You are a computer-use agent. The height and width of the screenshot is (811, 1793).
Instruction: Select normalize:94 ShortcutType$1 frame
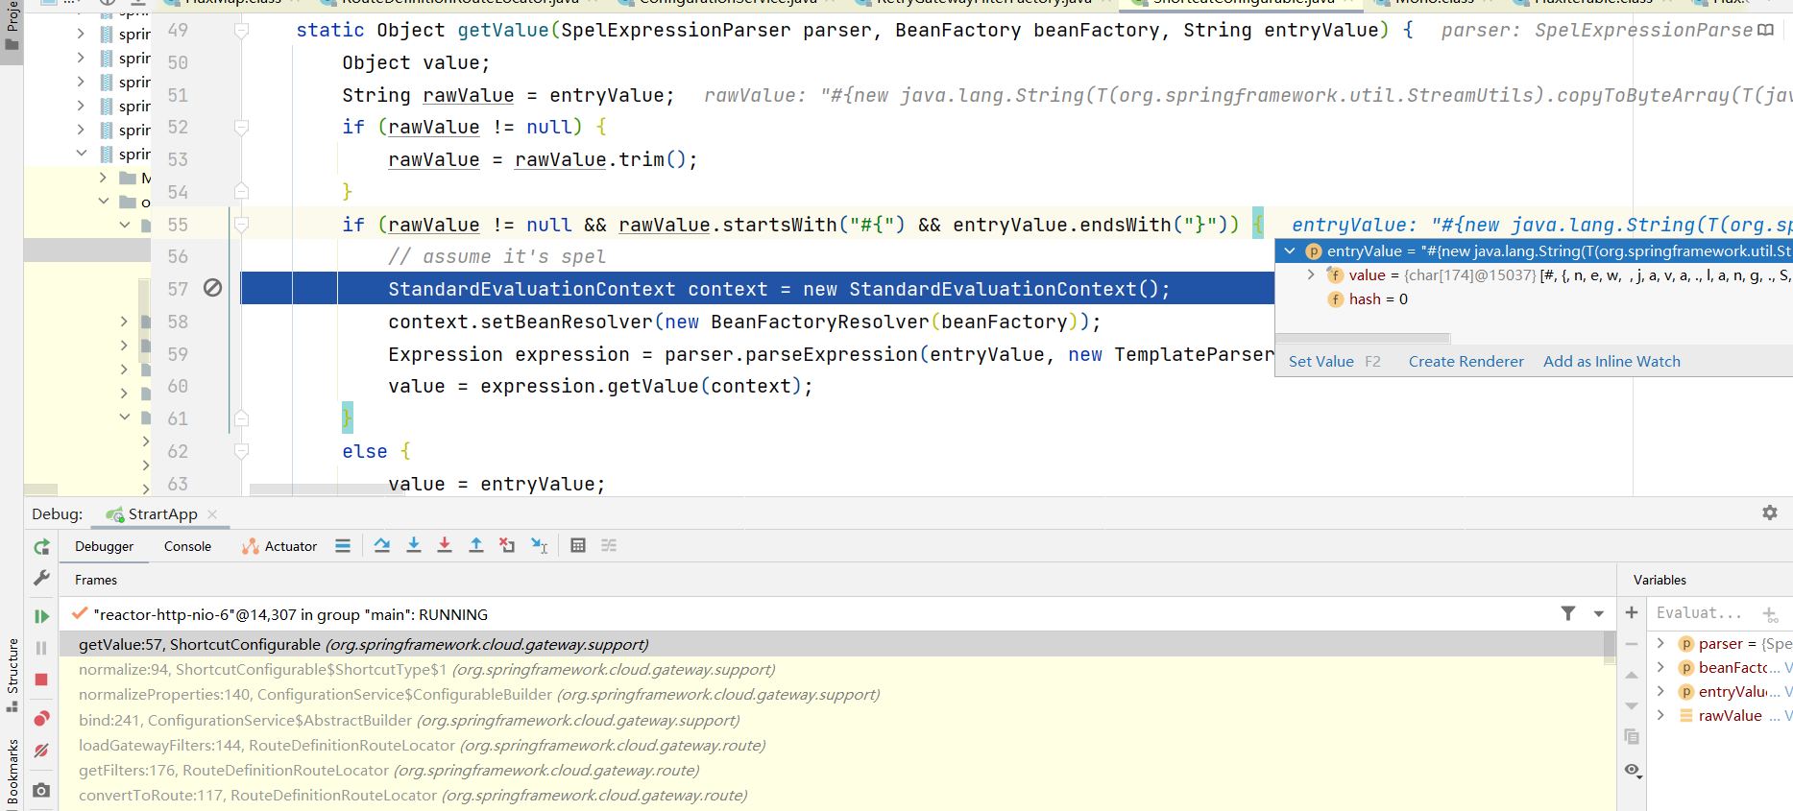click(832, 669)
